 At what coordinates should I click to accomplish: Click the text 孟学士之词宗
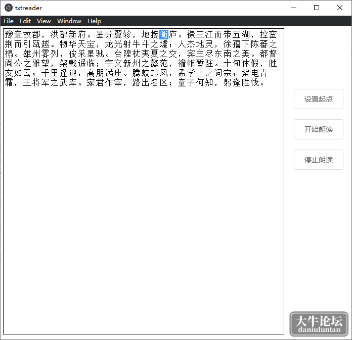[205, 73]
